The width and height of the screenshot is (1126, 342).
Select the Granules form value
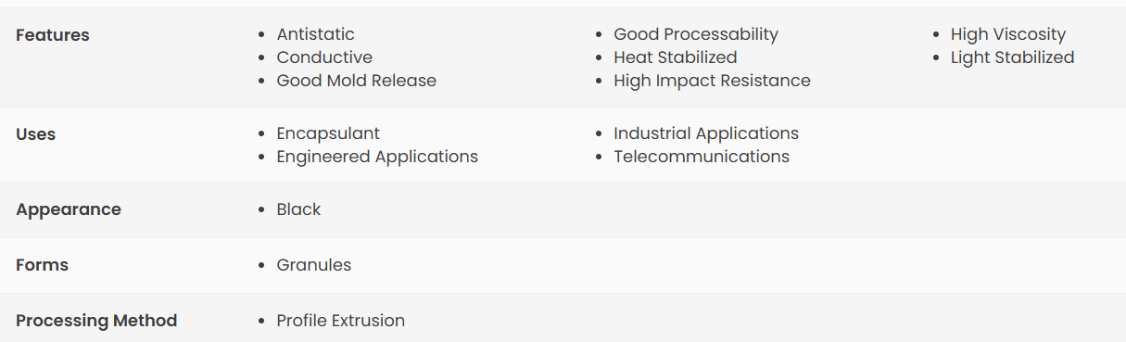[314, 265]
